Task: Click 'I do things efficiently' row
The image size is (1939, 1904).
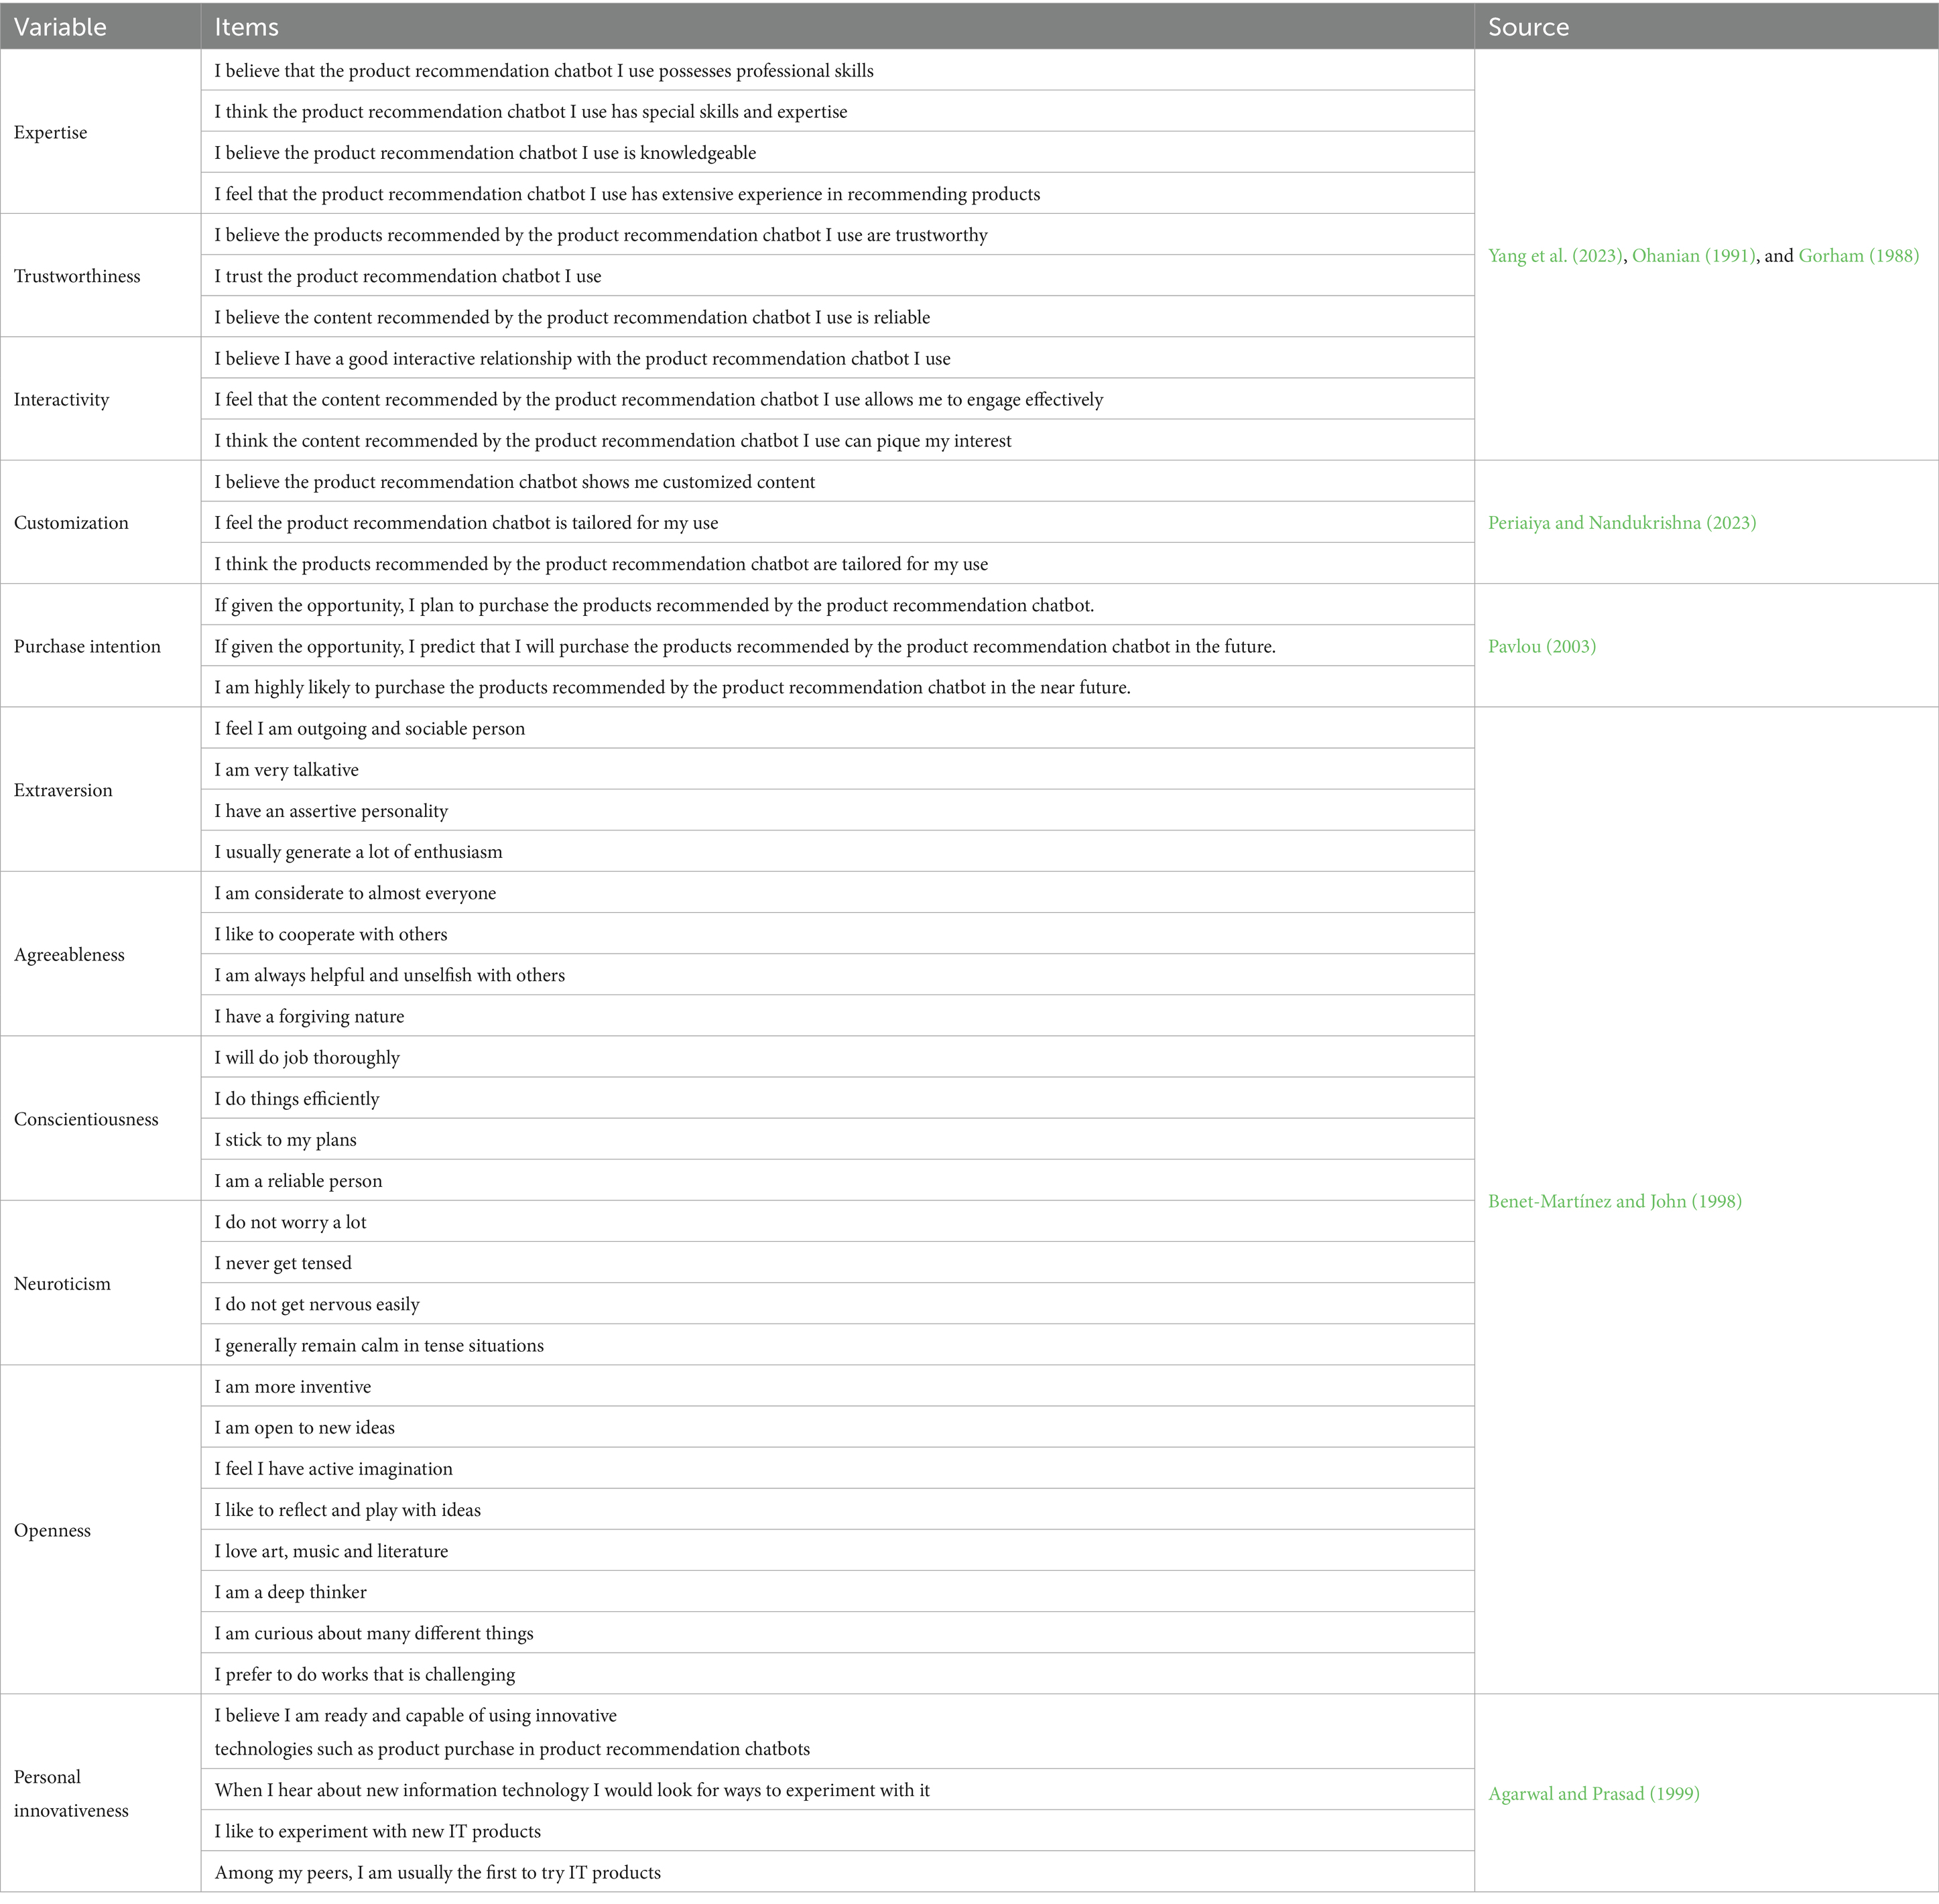Action: click(x=838, y=1098)
